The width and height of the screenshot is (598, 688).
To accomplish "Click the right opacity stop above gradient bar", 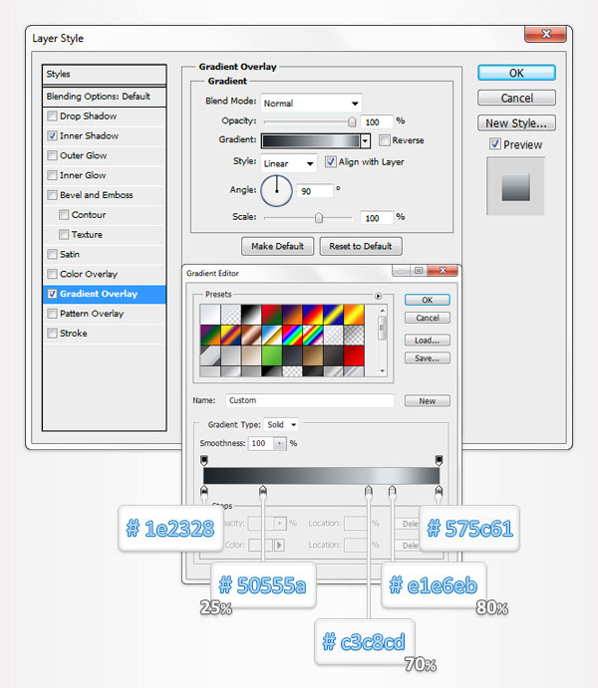I will pos(439,460).
